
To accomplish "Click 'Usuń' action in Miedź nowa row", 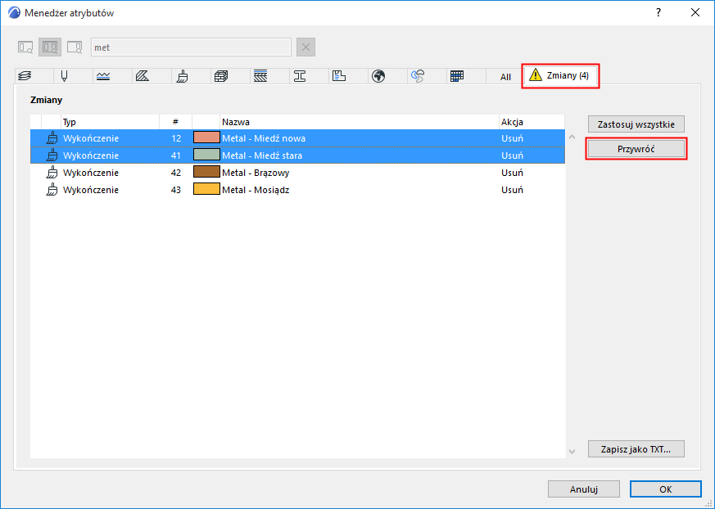I will tap(512, 138).
